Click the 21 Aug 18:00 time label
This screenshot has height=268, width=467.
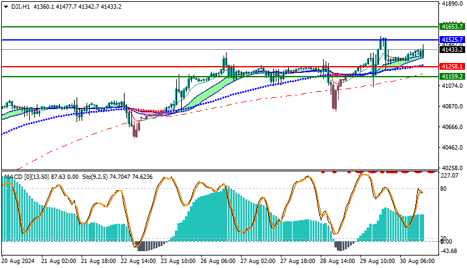click(98, 261)
